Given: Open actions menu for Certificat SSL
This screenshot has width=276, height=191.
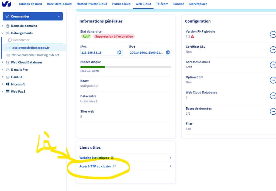Looking at the screenshot, I should click(273, 50).
